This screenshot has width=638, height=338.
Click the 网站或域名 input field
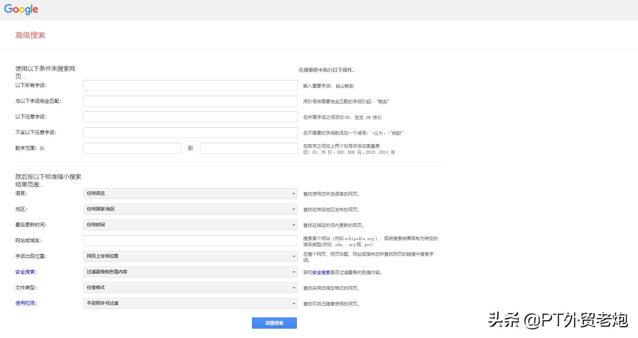190,240
